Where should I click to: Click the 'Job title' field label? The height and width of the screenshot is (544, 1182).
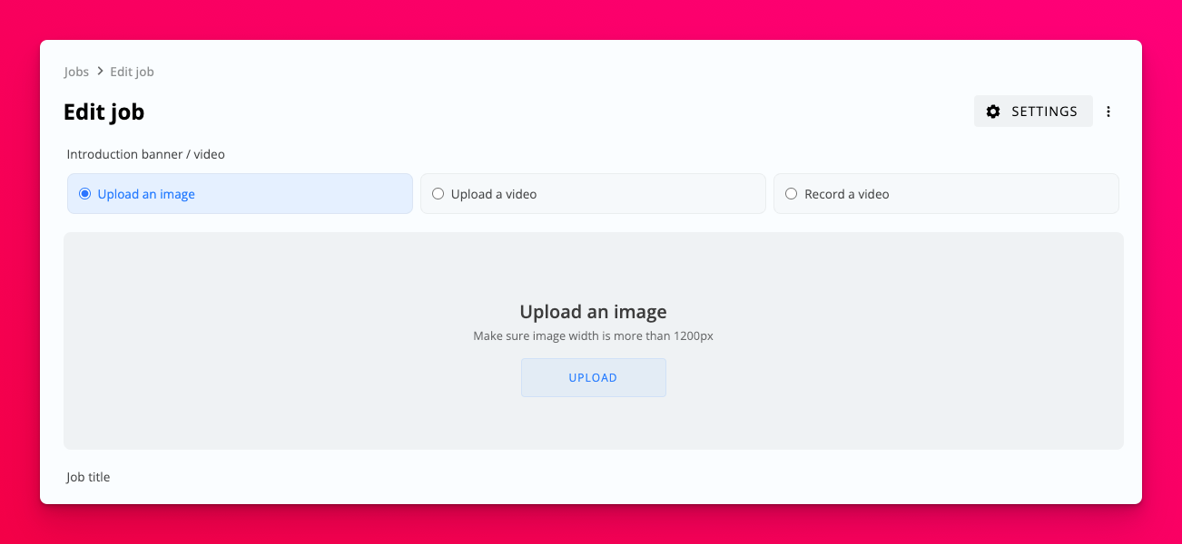(88, 477)
